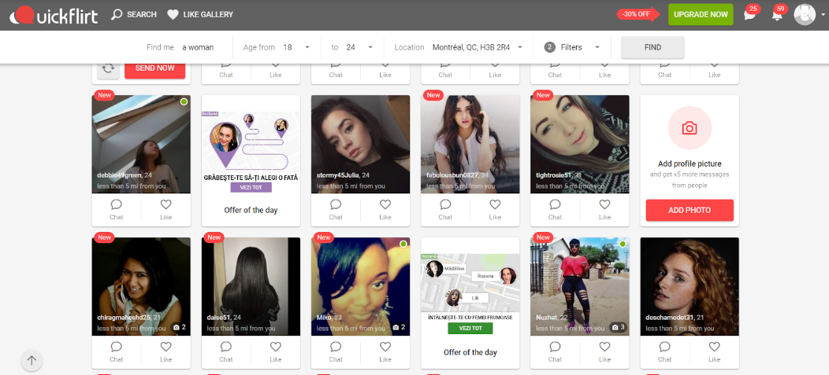
Task: Open the Search menu item
Action: point(134,14)
